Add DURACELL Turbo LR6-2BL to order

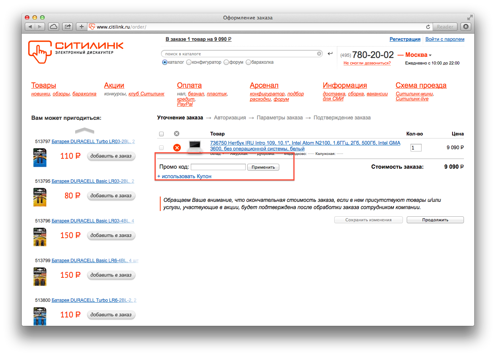pos(111,315)
